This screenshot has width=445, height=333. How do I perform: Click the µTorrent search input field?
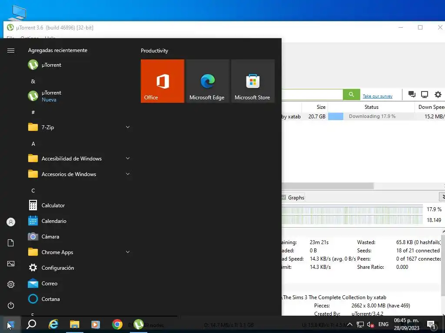[x=312, y=94]
